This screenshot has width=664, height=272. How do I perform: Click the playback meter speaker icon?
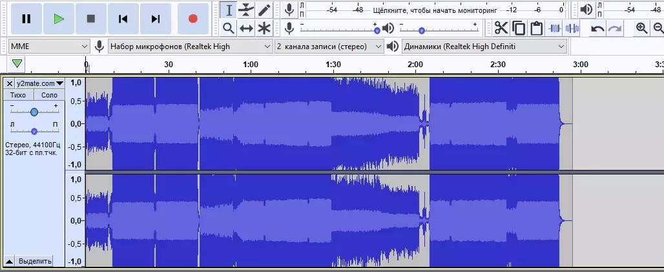point(586,9)
